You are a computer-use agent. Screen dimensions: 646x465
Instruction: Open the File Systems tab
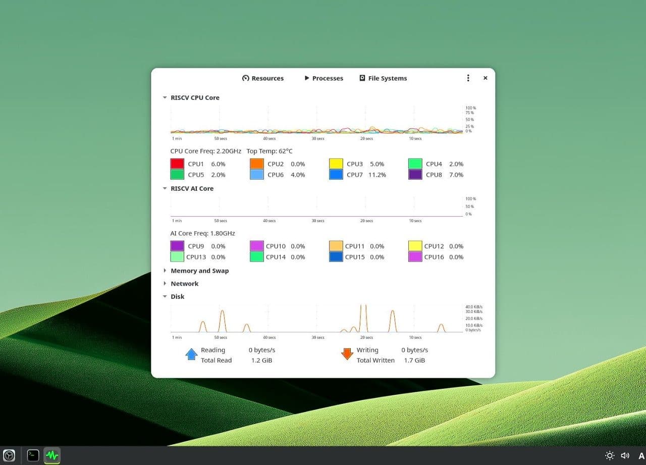point(383,78)
